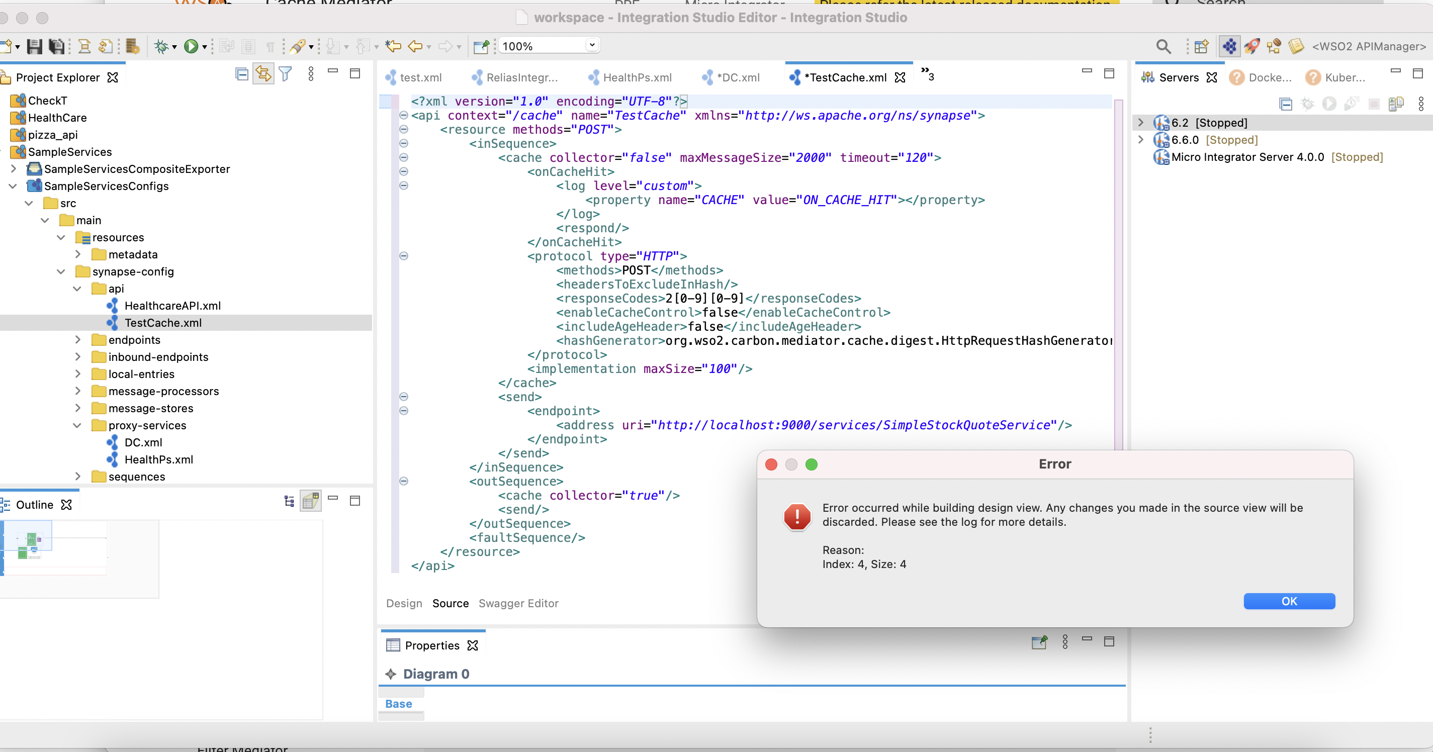Toggle the filter icon in Project Explorer
Viewport: 1433px width, 752px height.
(285, 73)
